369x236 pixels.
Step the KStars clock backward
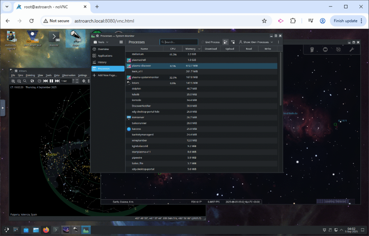point(45,81)
